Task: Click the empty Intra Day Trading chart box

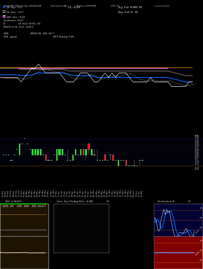Action: pos(81,228)
